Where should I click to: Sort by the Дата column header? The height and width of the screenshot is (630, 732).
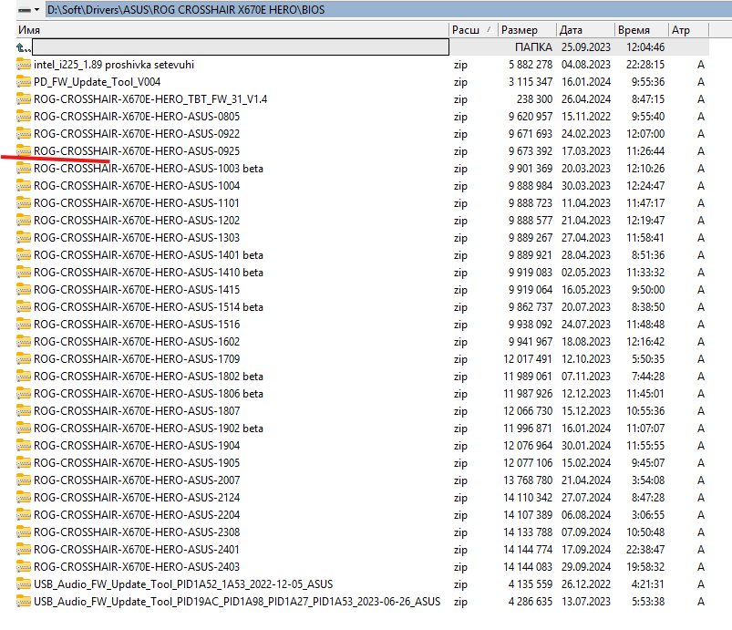coord(585,30)
